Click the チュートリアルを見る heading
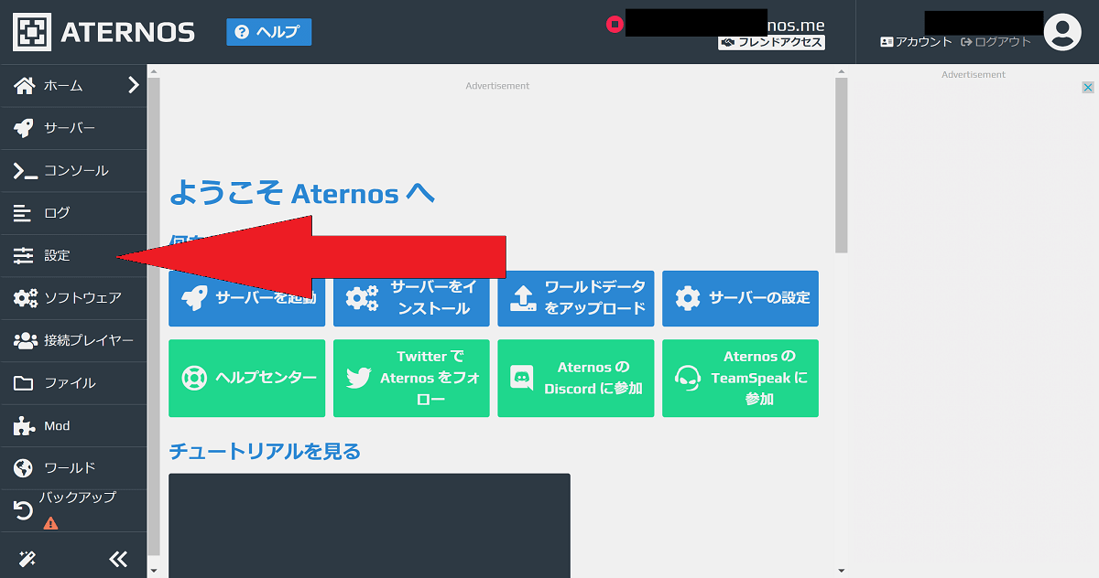This screenshot has width=1099, height=578. 265,451
